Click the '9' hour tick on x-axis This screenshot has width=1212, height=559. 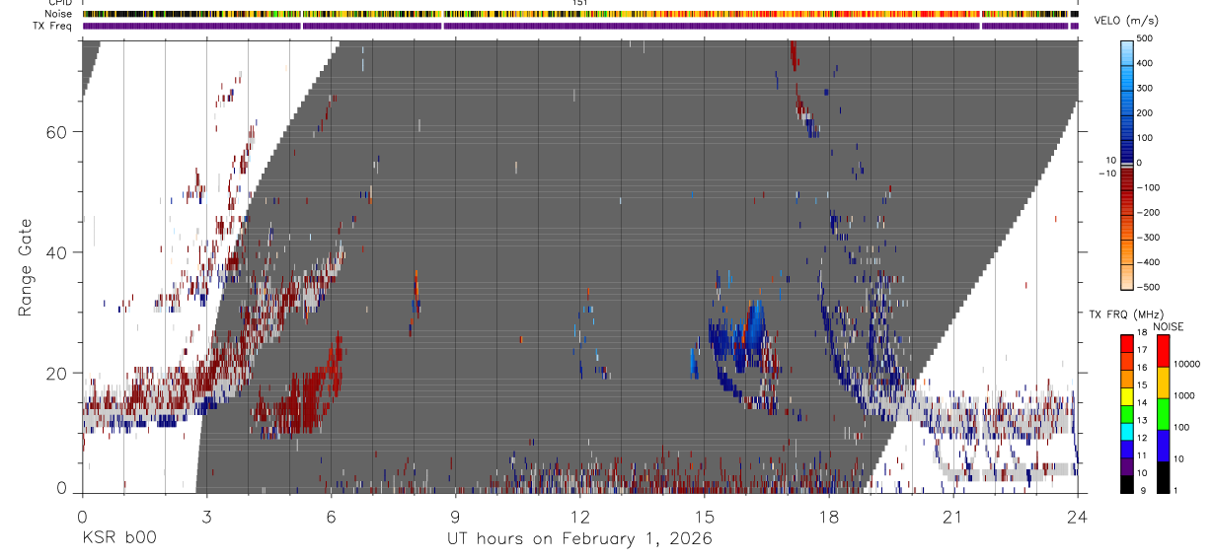(x=455, y=516)
